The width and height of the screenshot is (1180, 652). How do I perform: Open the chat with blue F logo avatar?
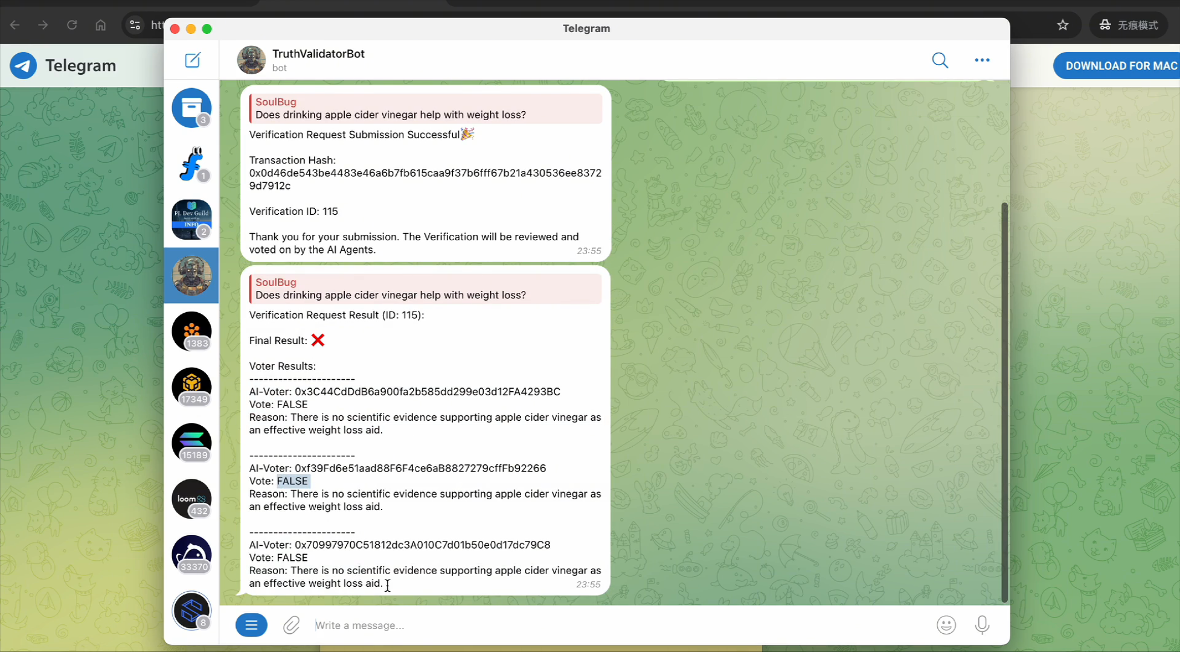click(x=191, y=164)
